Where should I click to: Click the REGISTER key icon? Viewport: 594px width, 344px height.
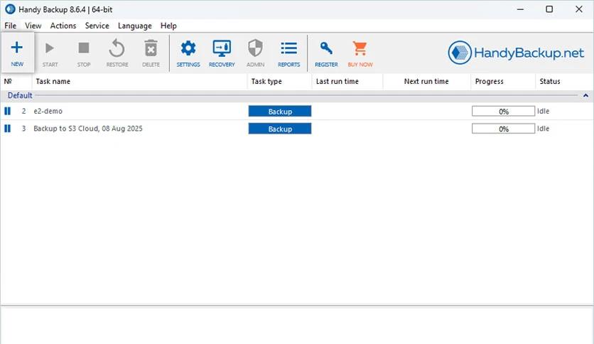click(x=326, y=48)
